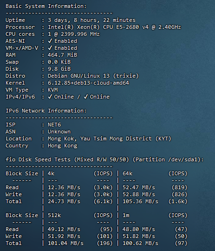Click the IPv4 Online checkmark

50,97
